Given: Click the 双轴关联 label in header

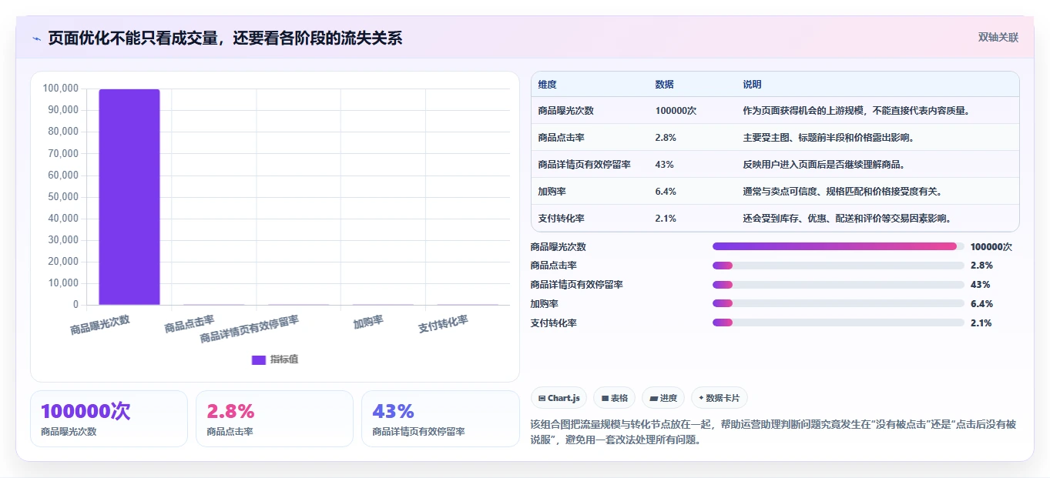Looking at the screenshot, I should 998,38.
